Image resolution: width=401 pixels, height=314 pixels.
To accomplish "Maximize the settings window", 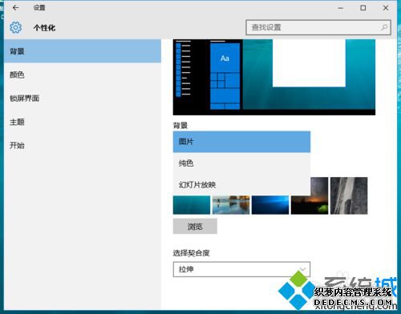I will tap(363, 8).
